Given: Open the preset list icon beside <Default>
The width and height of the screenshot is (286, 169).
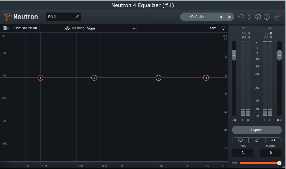Looking at the screenshot, I should (x=186, y=17).
